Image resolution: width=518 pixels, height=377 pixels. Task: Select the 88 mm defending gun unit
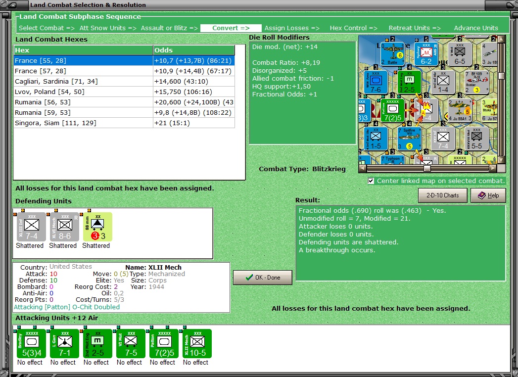click(97, 227)
